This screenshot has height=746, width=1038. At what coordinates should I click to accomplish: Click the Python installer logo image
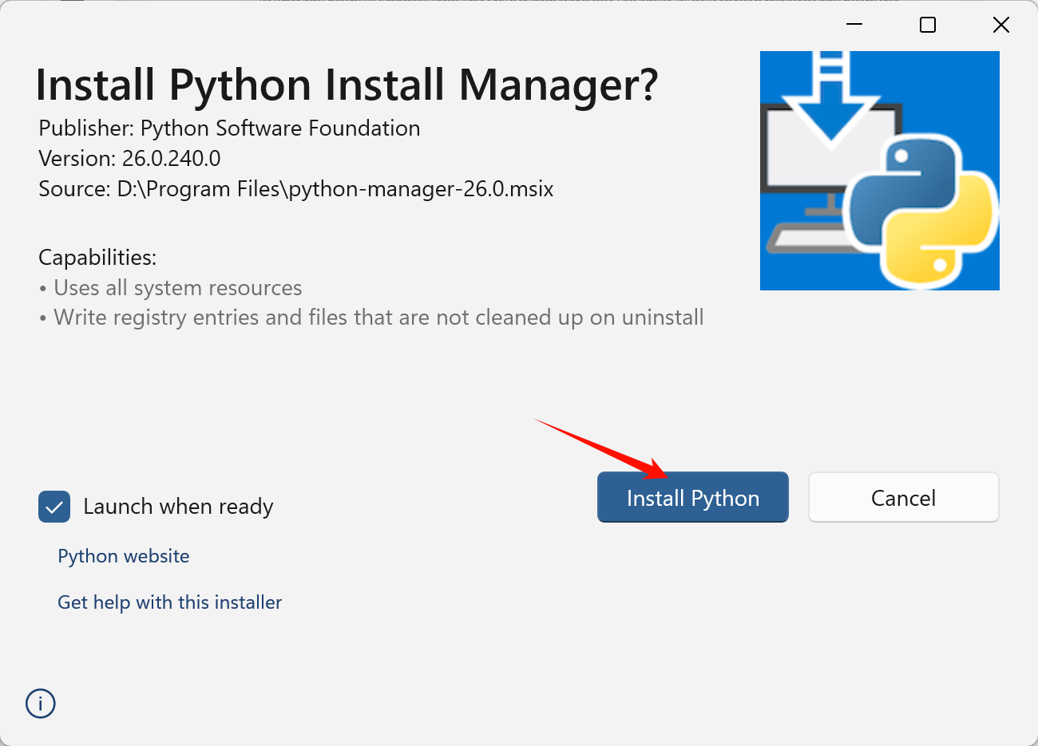pos(879,171)
